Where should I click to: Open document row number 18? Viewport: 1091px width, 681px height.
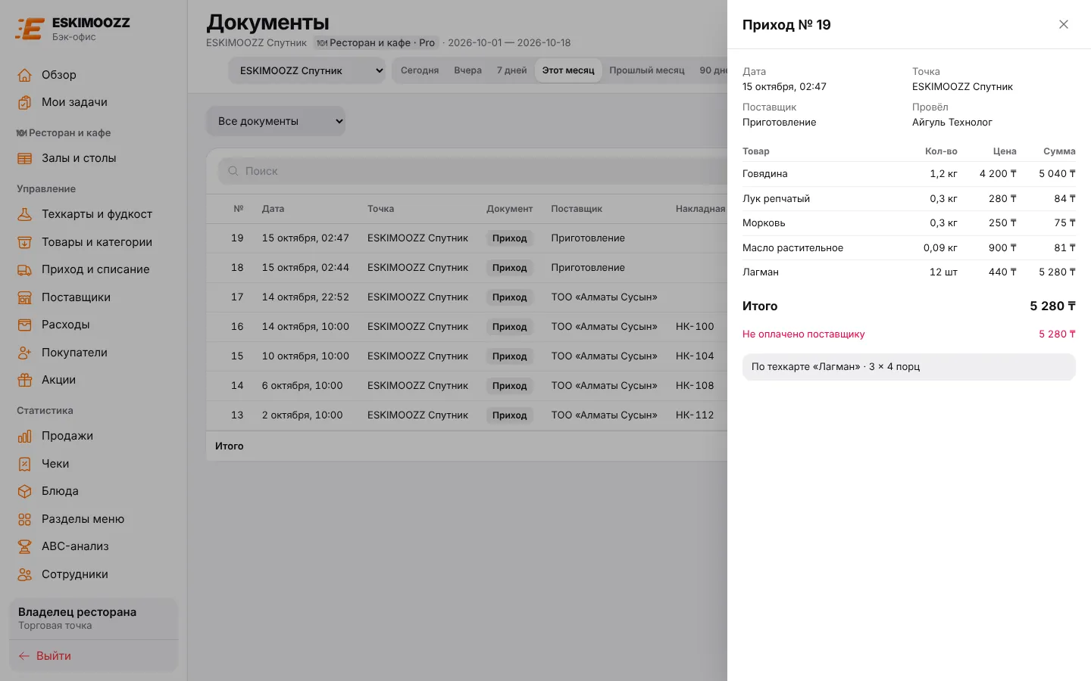tap(467, 268)
